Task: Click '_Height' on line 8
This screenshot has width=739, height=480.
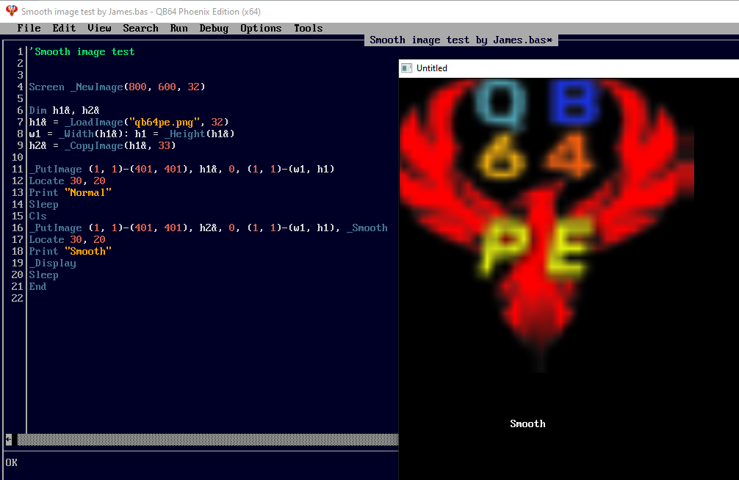Action: click(185, 134)
